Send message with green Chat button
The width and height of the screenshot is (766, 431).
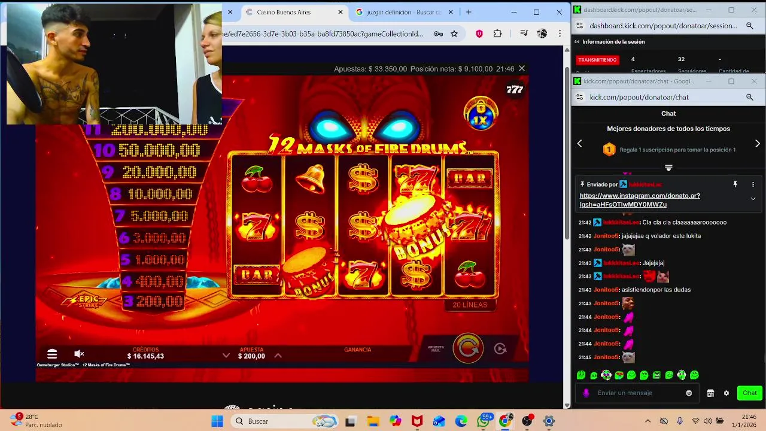coord(750,393)
